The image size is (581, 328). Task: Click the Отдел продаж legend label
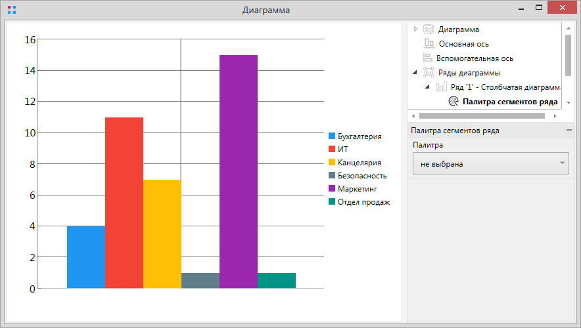(363, 202)
